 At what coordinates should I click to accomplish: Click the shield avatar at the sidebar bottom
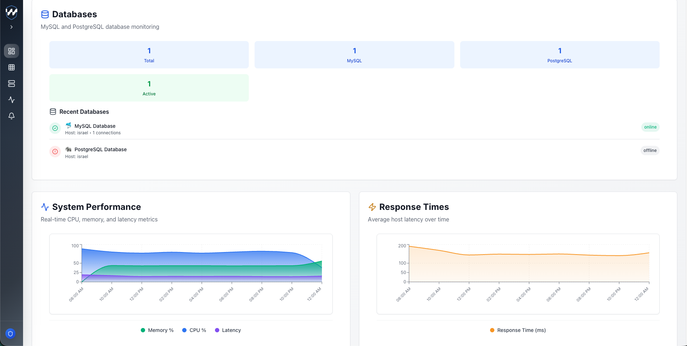[10, 334]
